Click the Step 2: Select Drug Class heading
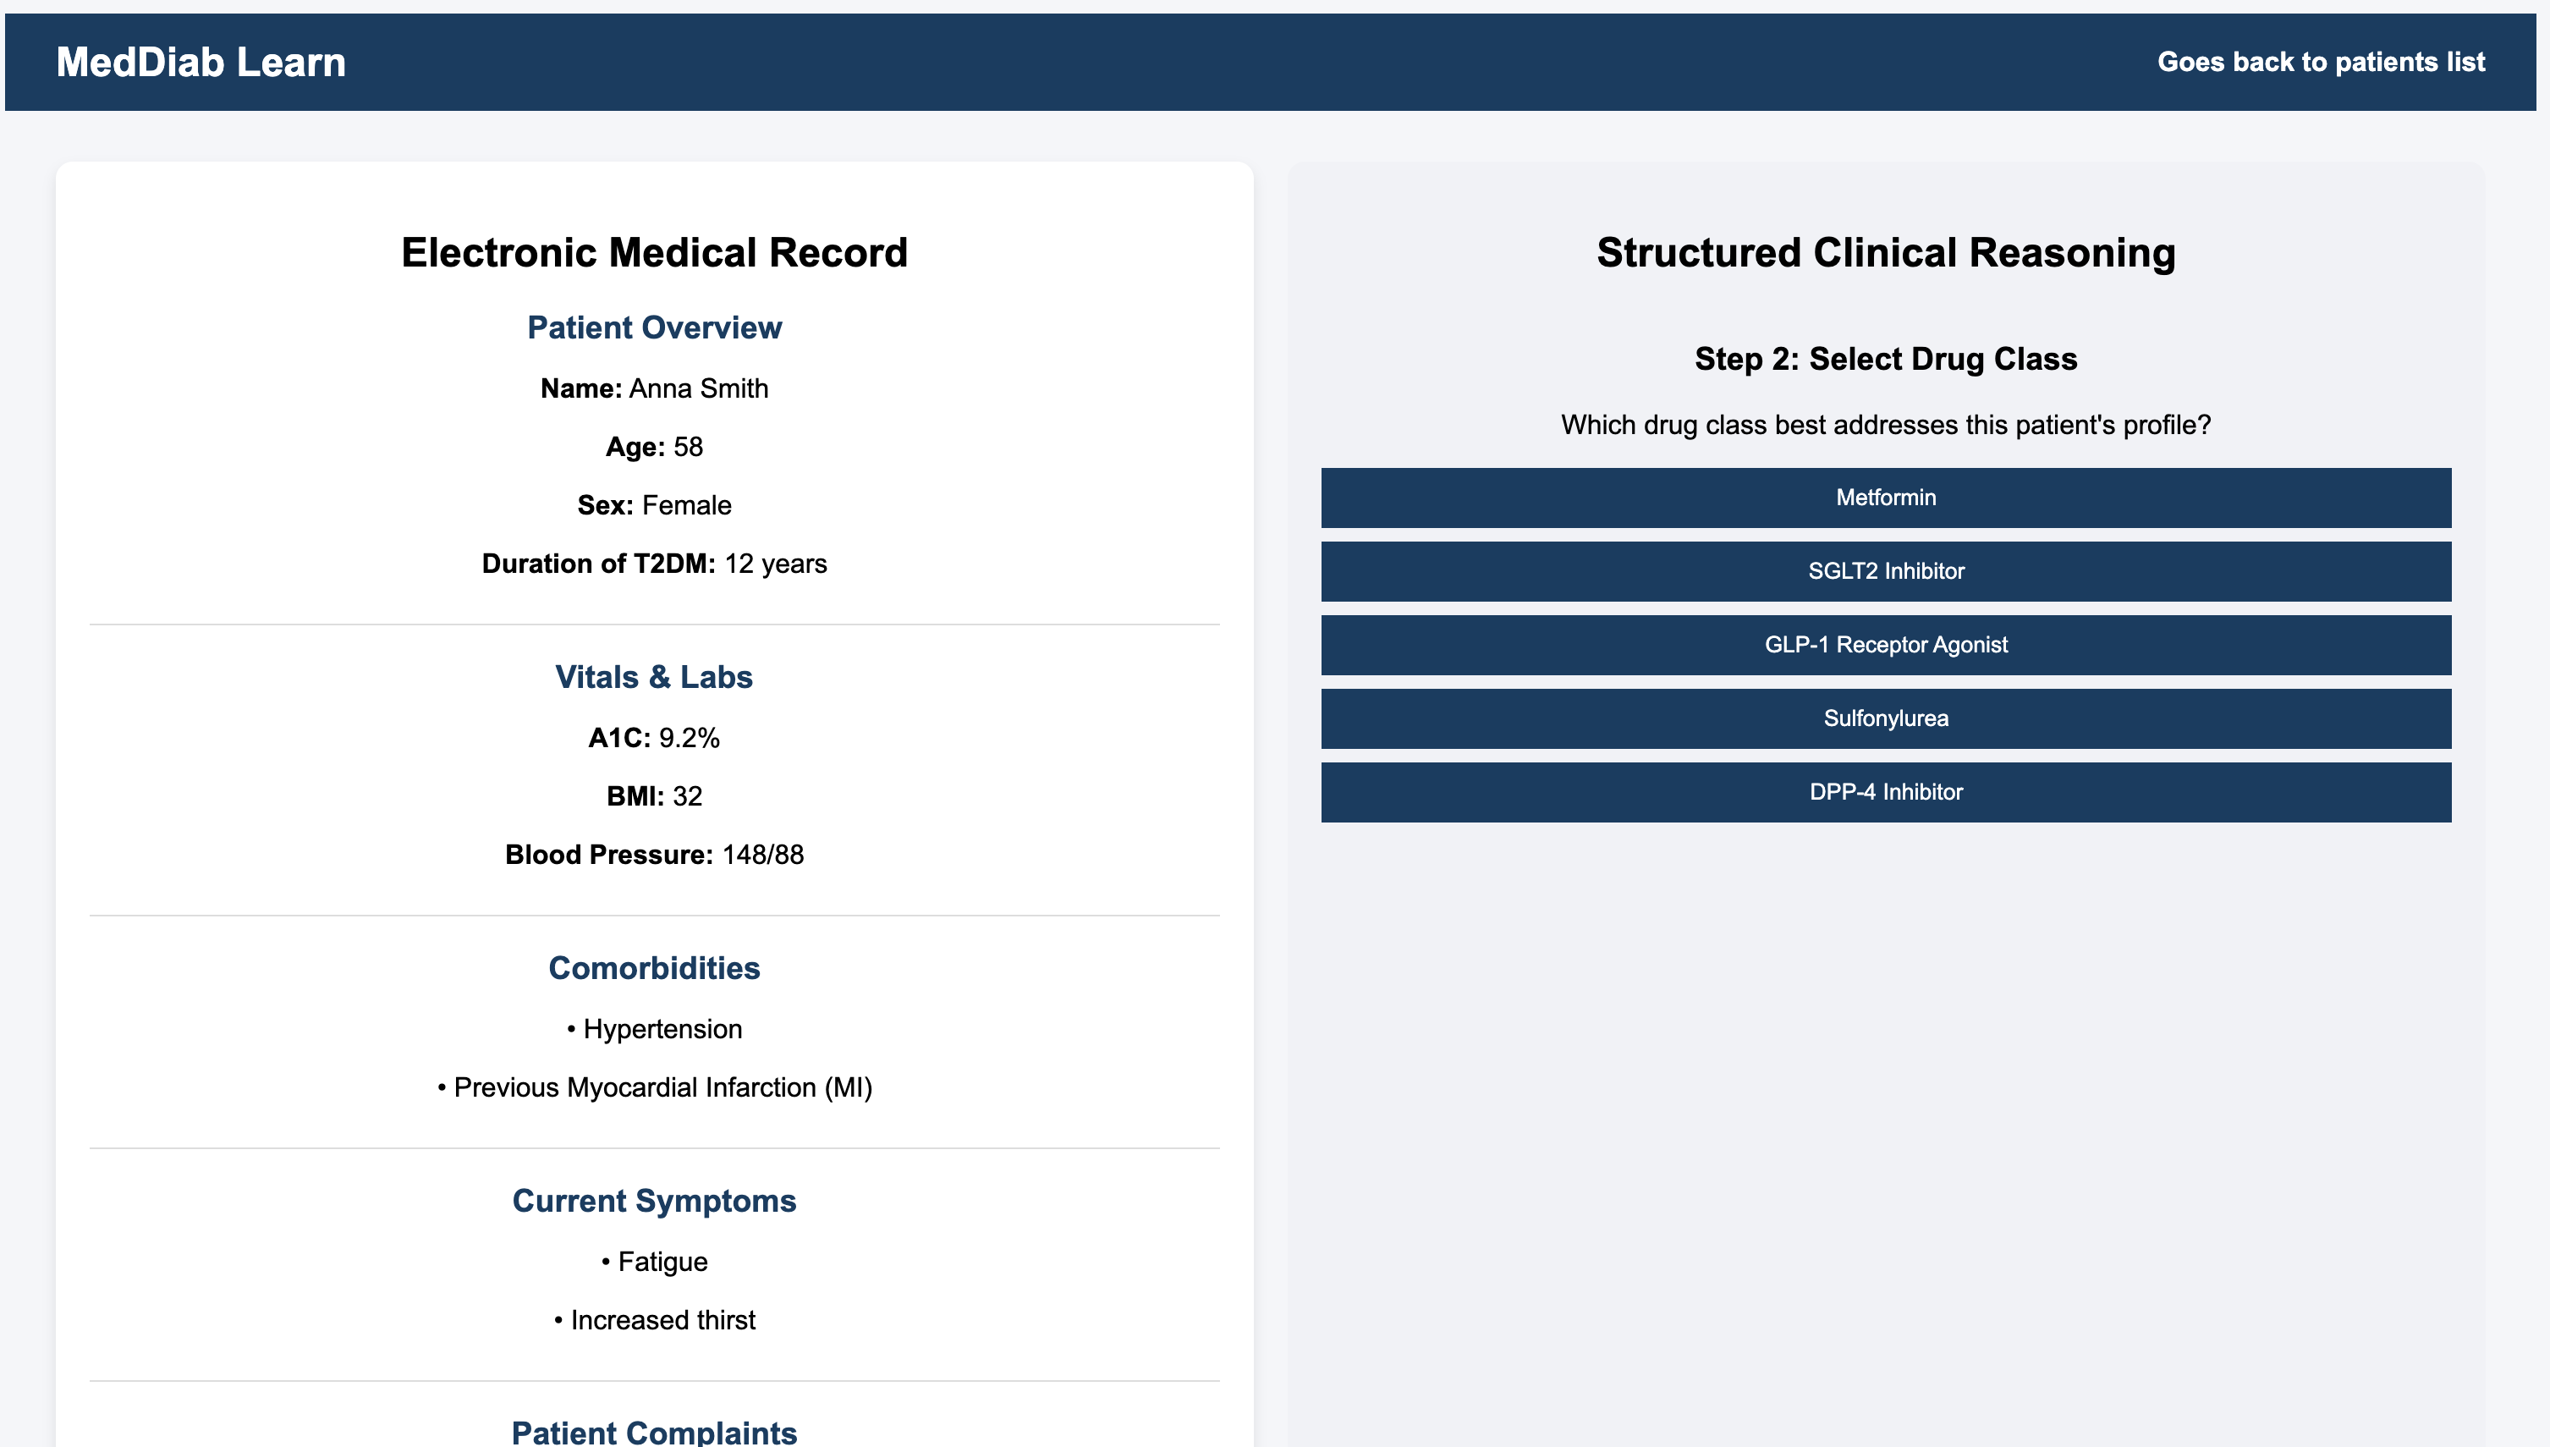2550x1447 pixels. (1884, 359)
